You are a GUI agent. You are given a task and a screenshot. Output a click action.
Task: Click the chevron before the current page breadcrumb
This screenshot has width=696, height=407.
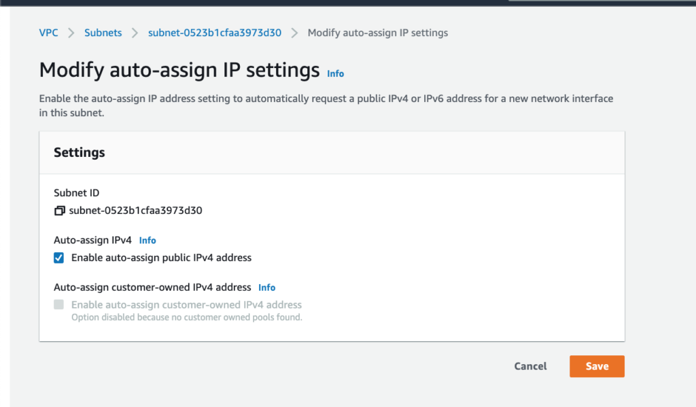point(294,33)
